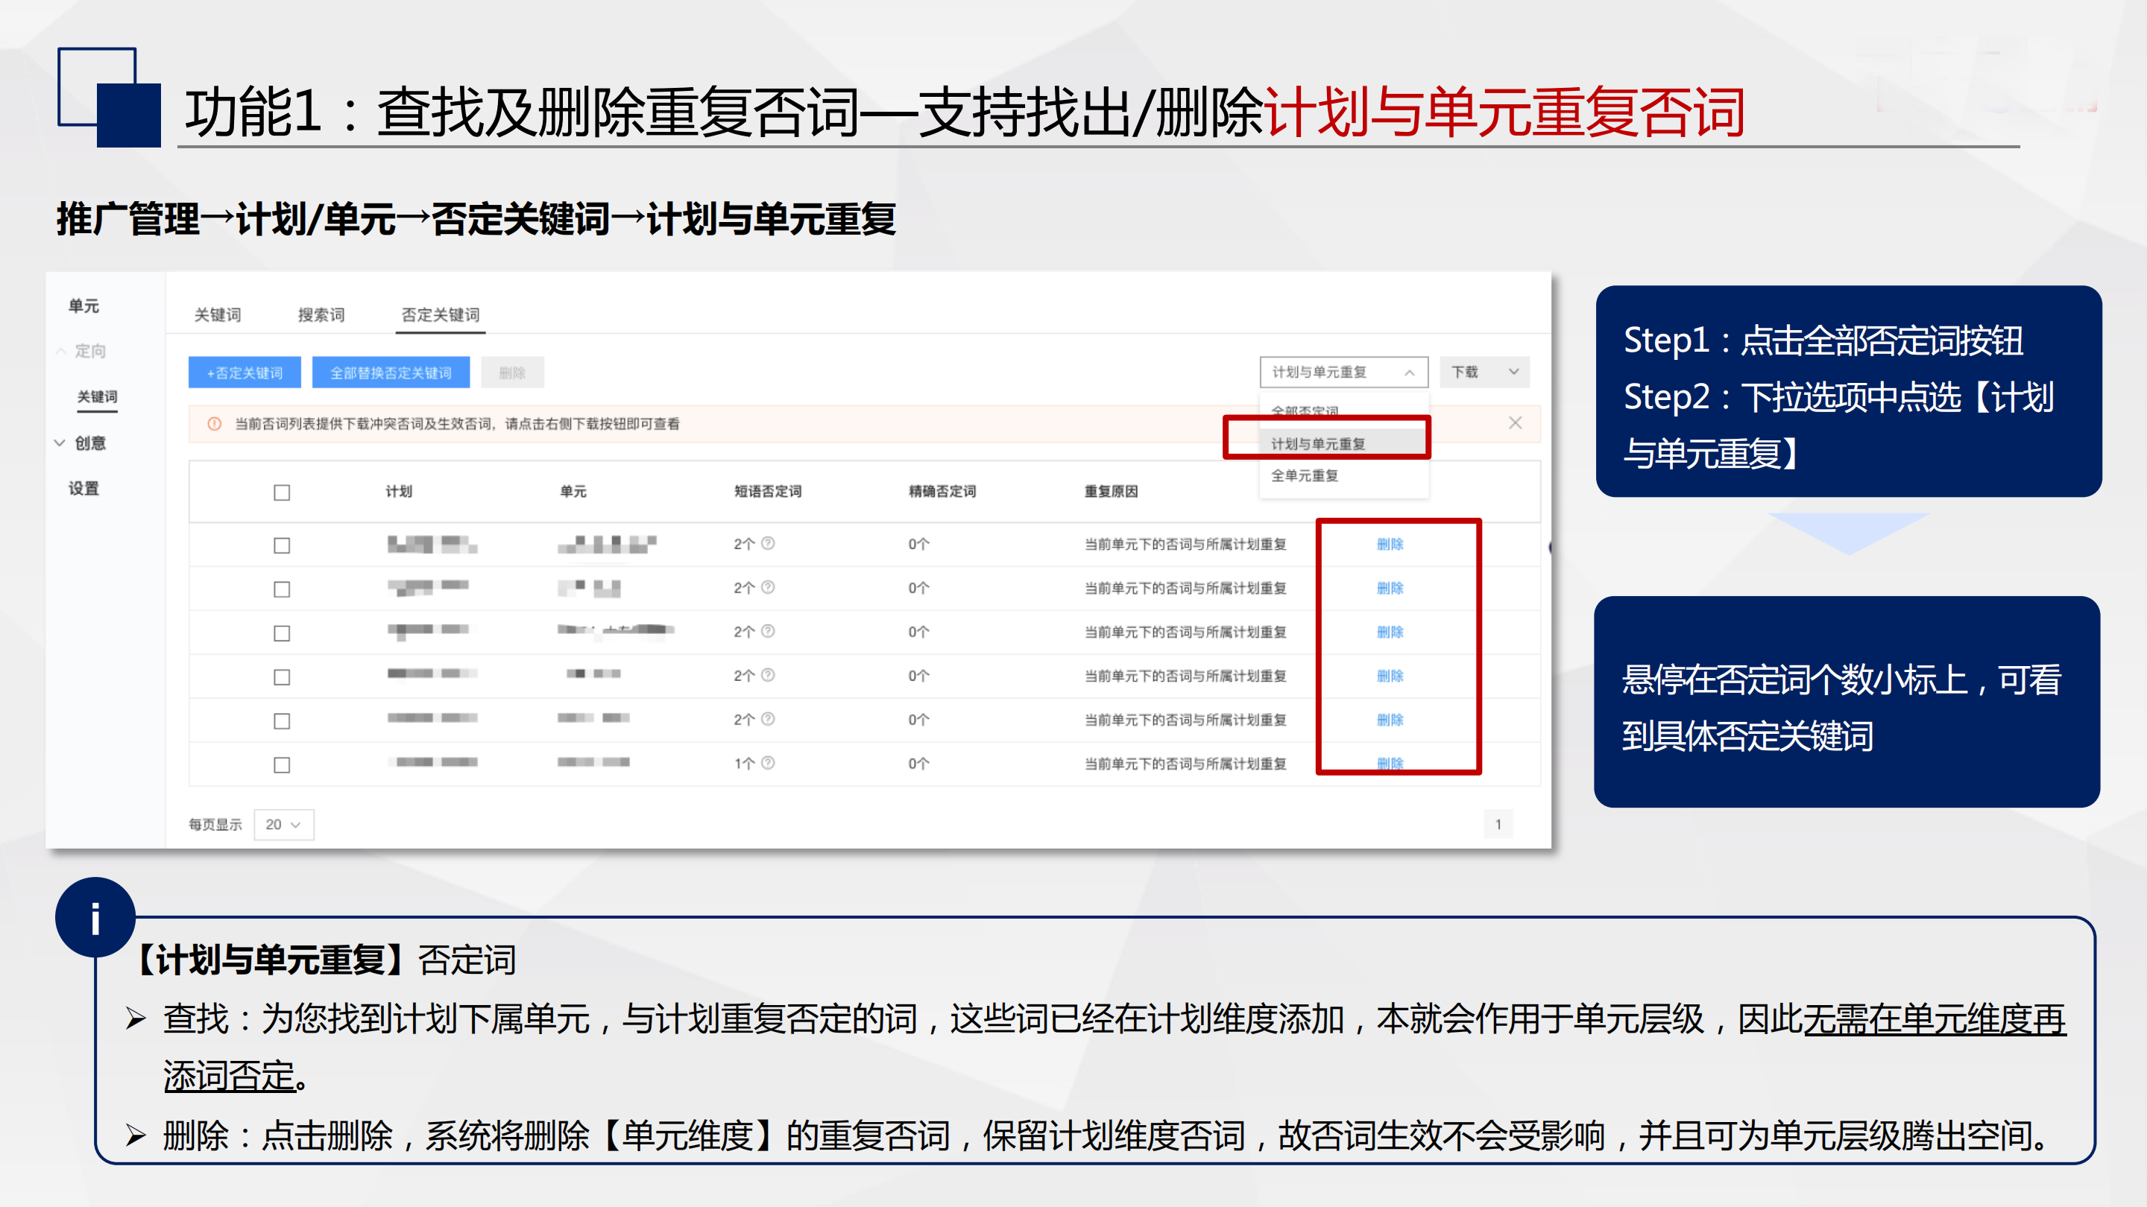2147x1207 pixels.
Task: Click the 删除 link in the first row
Action: point(1390,544)
